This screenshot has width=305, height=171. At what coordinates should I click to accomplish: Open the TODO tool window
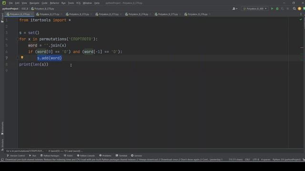pos(68,155)
